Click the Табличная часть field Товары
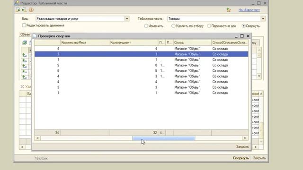303x170 pixels. 214,19
